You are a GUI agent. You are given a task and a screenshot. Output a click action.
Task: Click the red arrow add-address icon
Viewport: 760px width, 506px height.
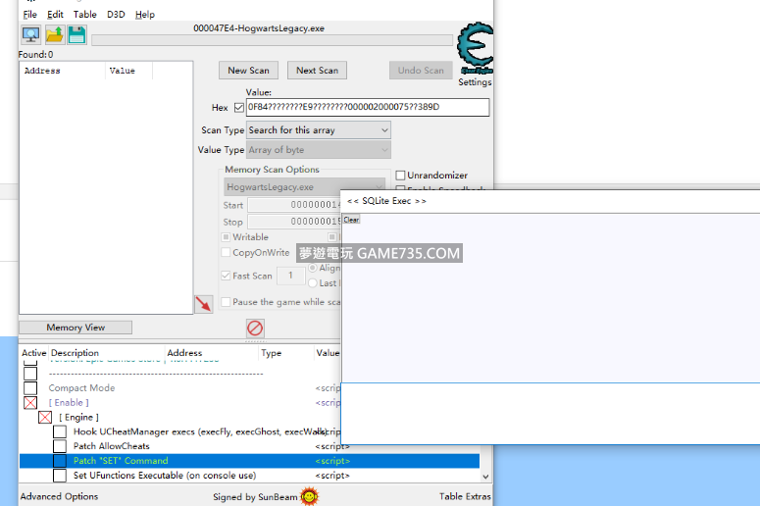(x=204, y=304)
